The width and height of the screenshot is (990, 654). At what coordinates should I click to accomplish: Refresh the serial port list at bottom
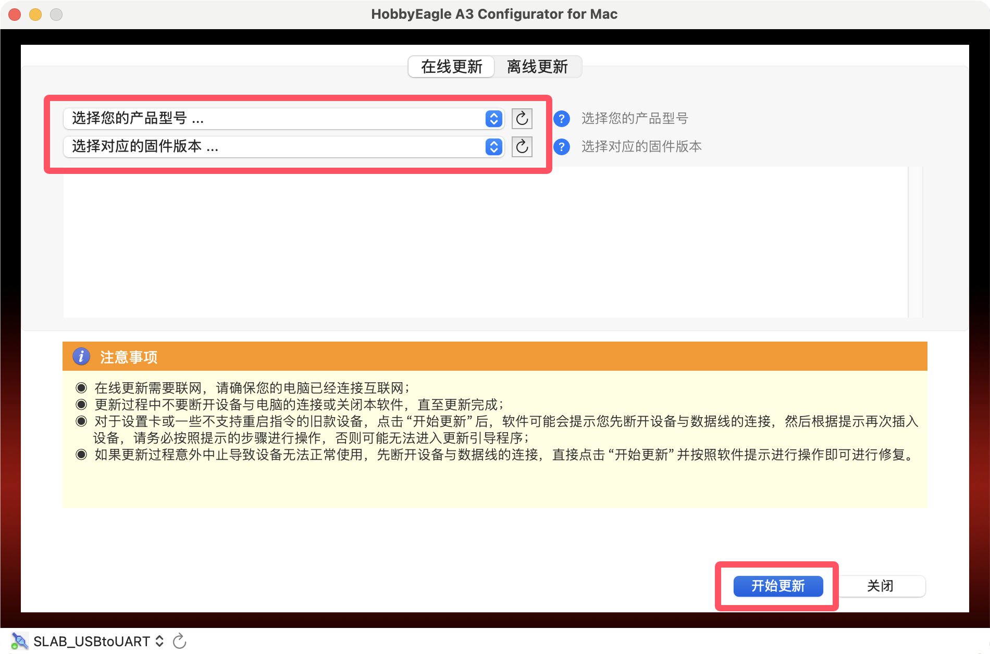click(179, 641)
